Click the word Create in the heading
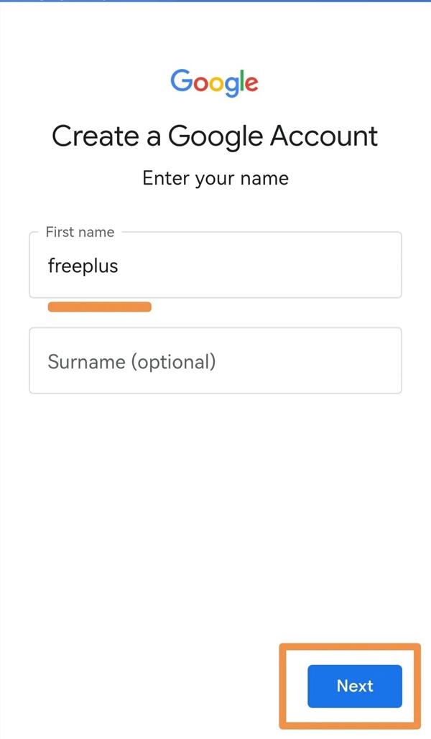This screenshot has height=739, width=431. pos(95,136)
